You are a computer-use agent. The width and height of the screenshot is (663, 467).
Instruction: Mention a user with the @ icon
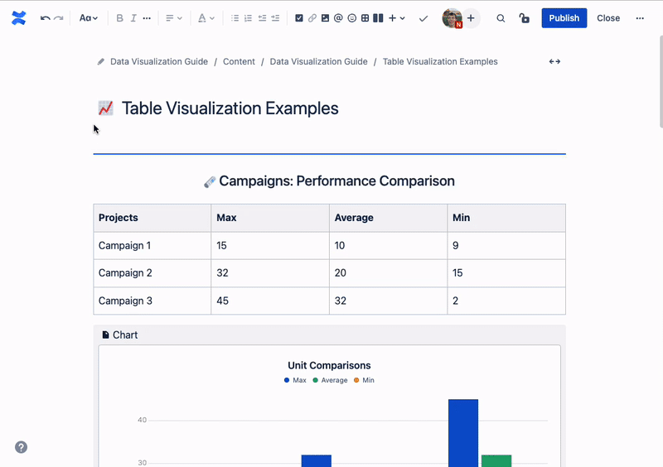(338, 18)
